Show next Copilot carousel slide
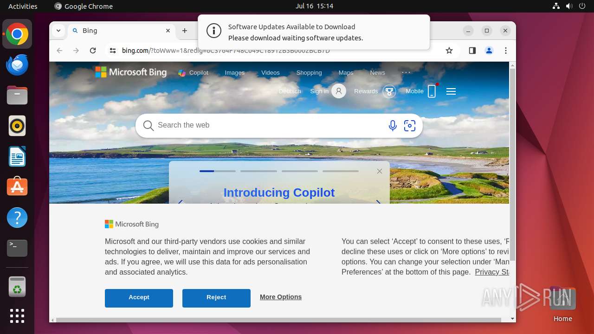 [x=378, y=203]
